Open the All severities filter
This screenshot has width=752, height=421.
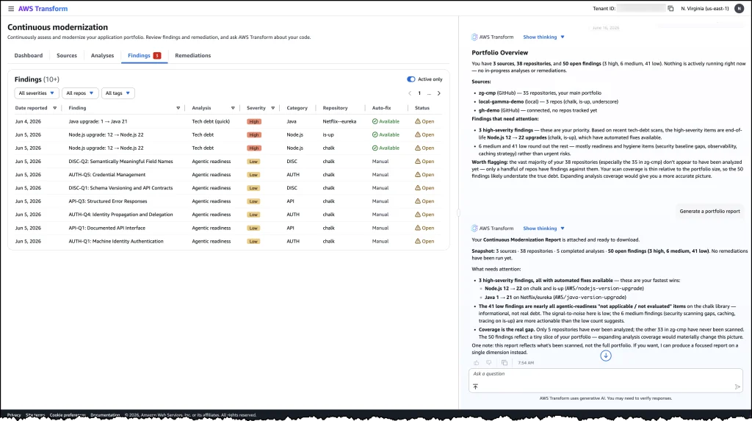click(37, 93)
